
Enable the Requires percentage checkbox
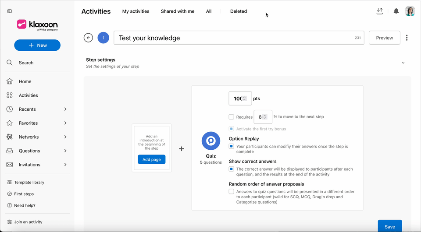tap(231, 117)
